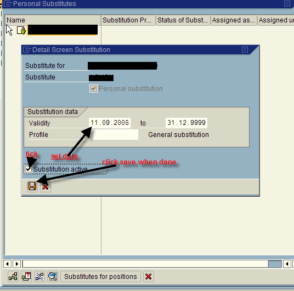
Task: Open the Detail Screen Substitution title menu icon
Action: click(x=27, y=50)
